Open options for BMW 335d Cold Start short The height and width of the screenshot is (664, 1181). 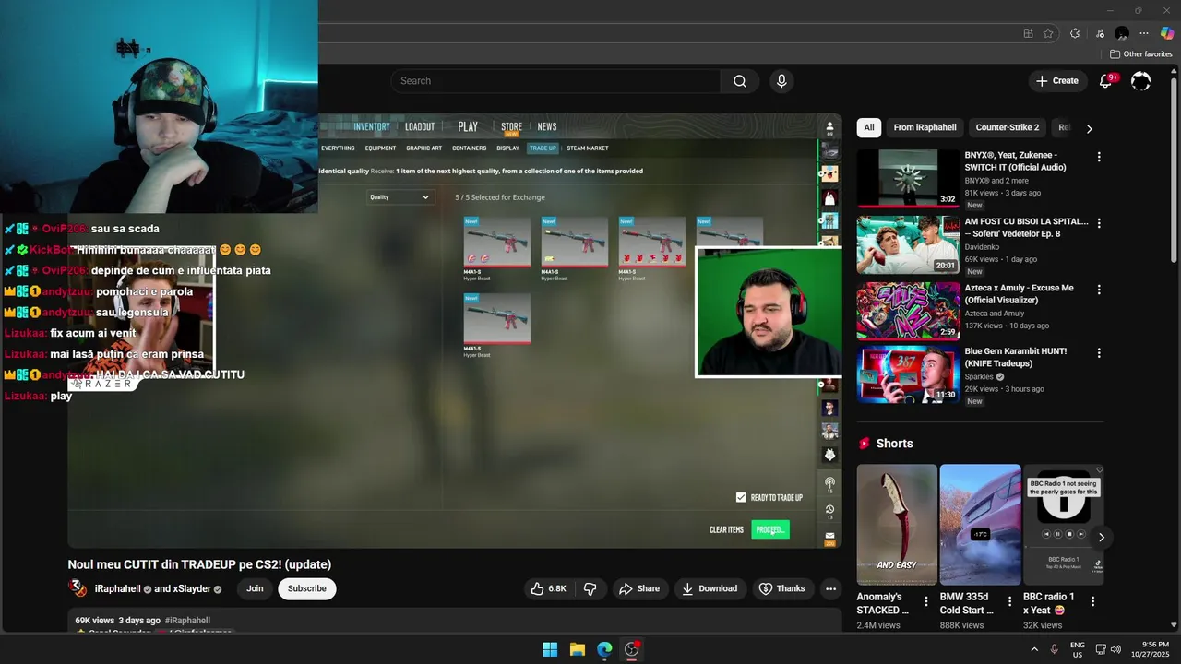(1010, 601)
